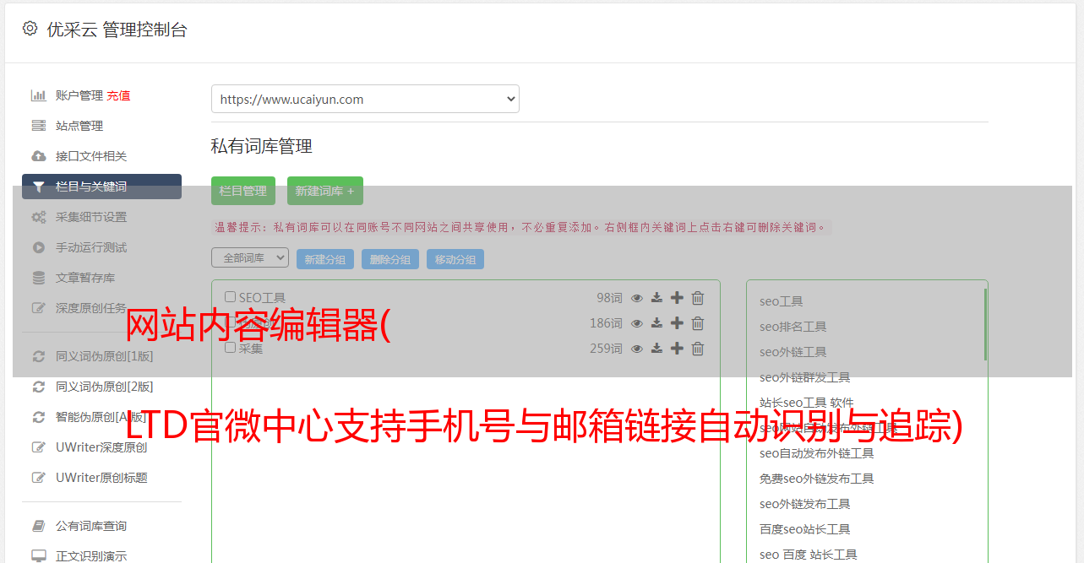Select keyword '百度seo站长工具' in the list
Screen dimensions: 1084x563
point(805,529)
